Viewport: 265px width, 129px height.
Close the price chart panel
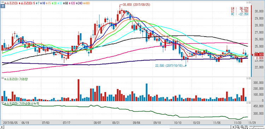click(249, 2)
